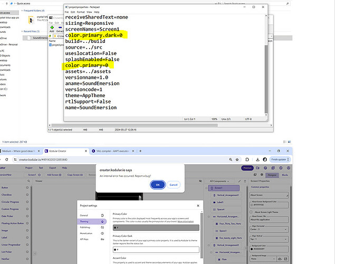The height and width of the screenshot is (264, 358).
Task: Open the browser zoom magnifier icon
Action: coord(230,159)
